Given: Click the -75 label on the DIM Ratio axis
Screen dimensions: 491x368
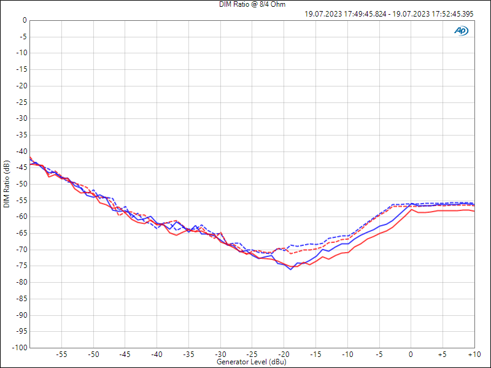Looking at the screenshot, I should tap(21, 266).
